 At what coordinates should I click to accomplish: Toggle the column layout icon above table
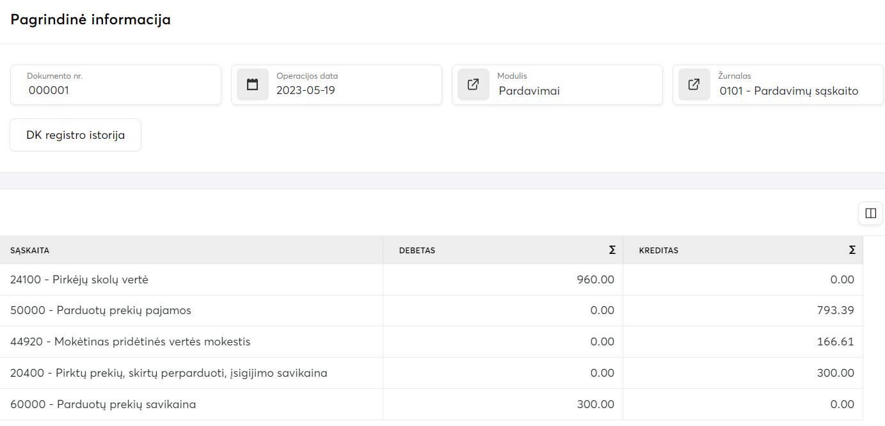[870, 214]
